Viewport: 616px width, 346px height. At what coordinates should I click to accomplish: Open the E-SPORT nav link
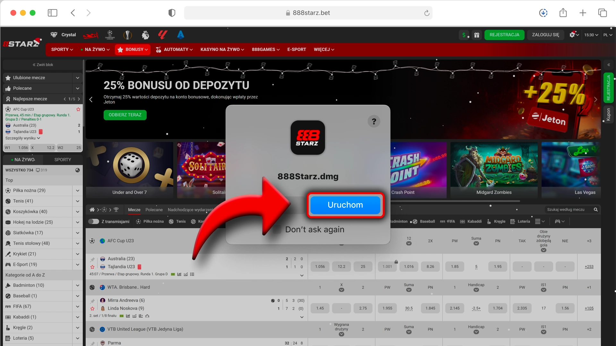296,49
